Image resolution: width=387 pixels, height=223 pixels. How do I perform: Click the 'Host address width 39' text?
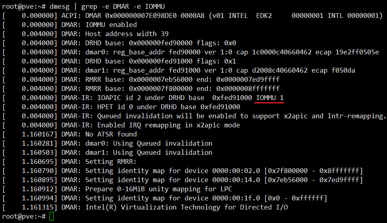[x=127, y=34]
